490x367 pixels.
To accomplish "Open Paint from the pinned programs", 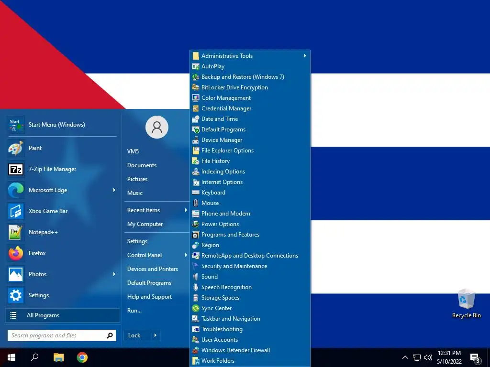I will [62, 148].
